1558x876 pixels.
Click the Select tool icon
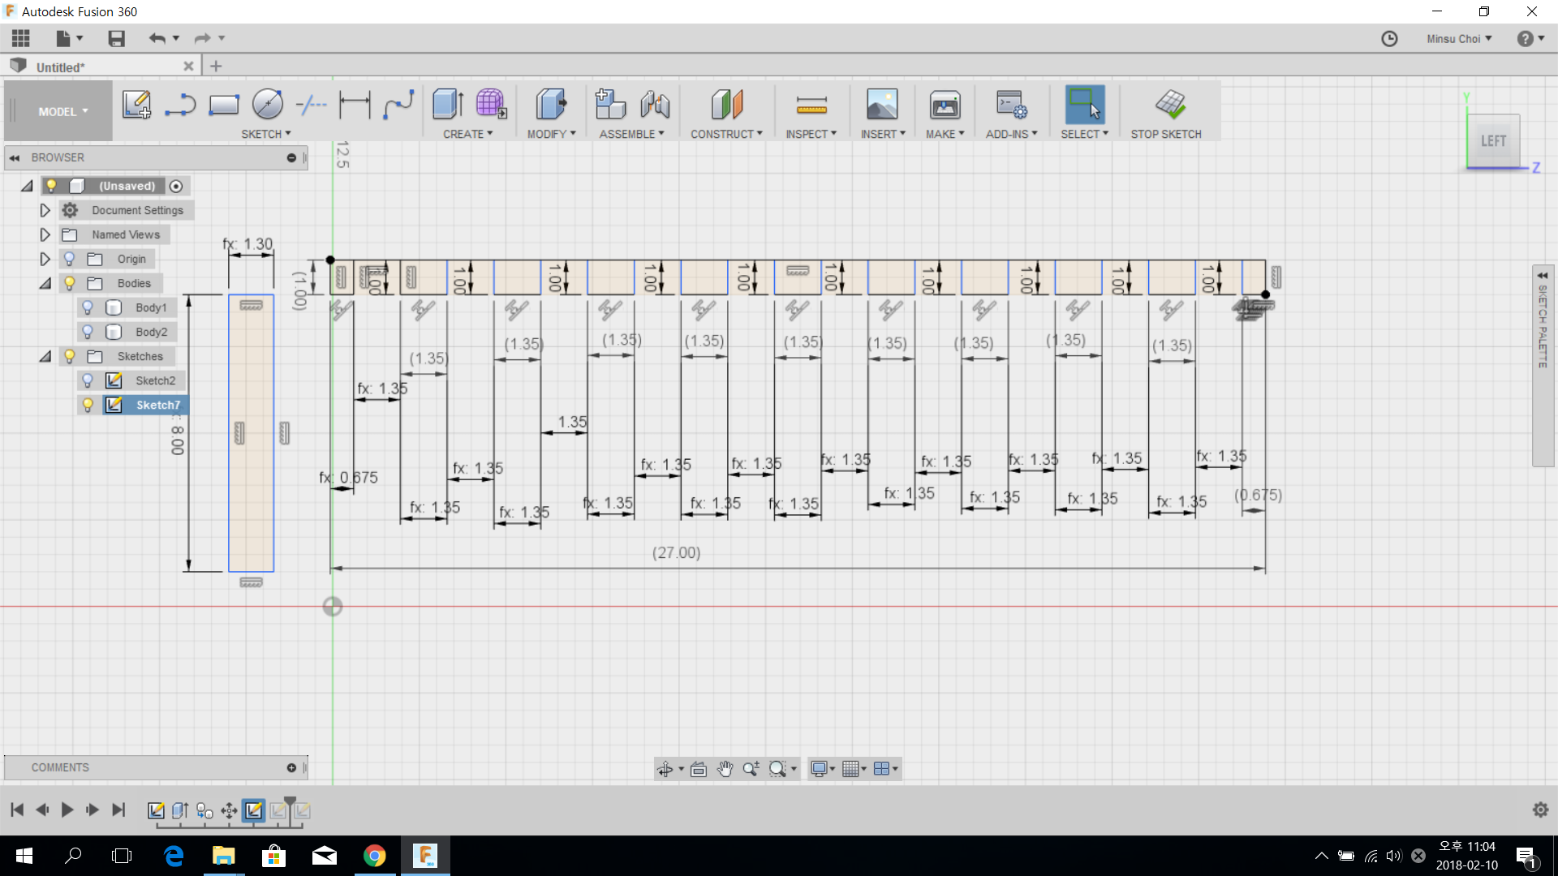pyautogui.click(x=1085, y=105)
